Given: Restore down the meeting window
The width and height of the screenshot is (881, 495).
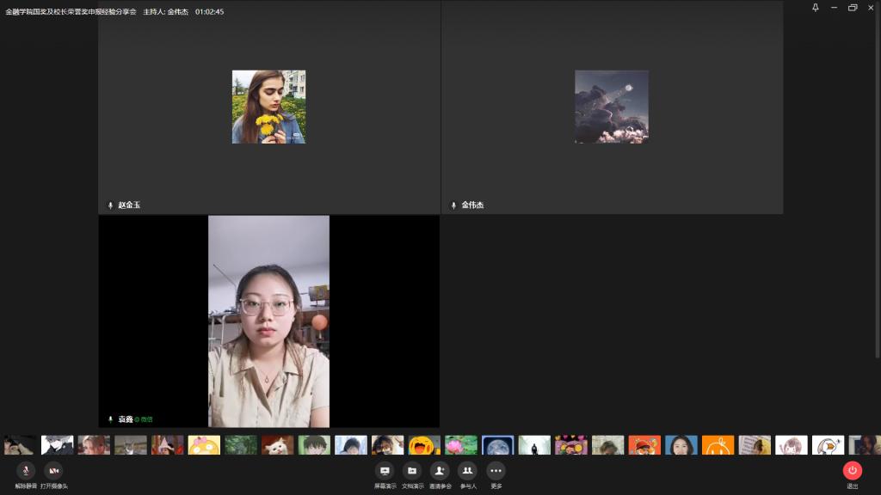Looking at the screenshot, I should point(852,8).
